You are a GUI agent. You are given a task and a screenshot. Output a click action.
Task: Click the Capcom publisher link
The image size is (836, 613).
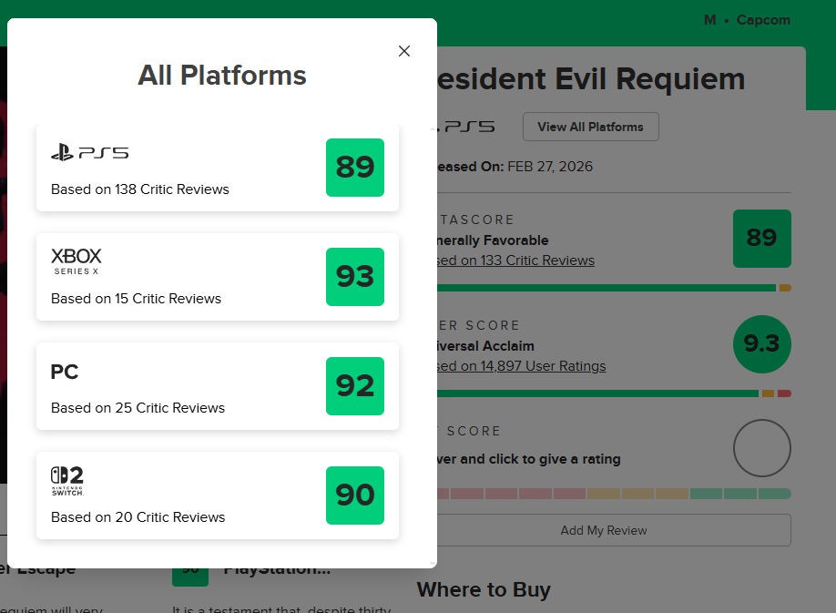pos(763,20)
